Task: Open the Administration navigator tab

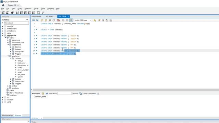Action: [x=7, y=115]
